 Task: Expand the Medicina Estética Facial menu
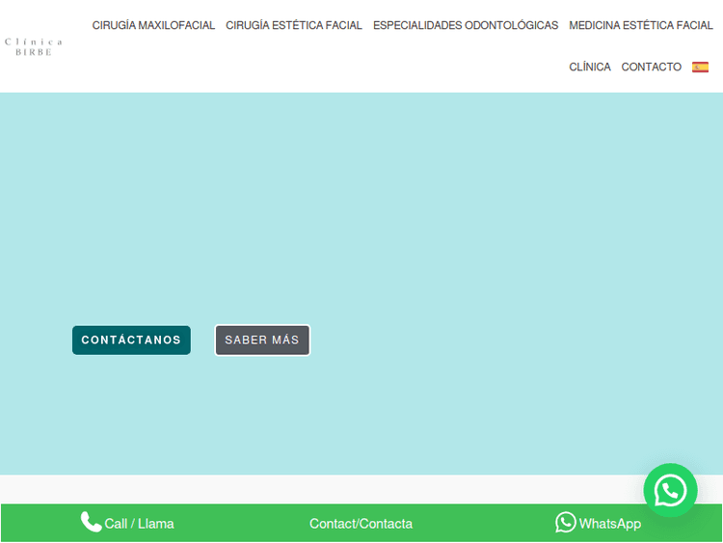(x=641, y=25)
